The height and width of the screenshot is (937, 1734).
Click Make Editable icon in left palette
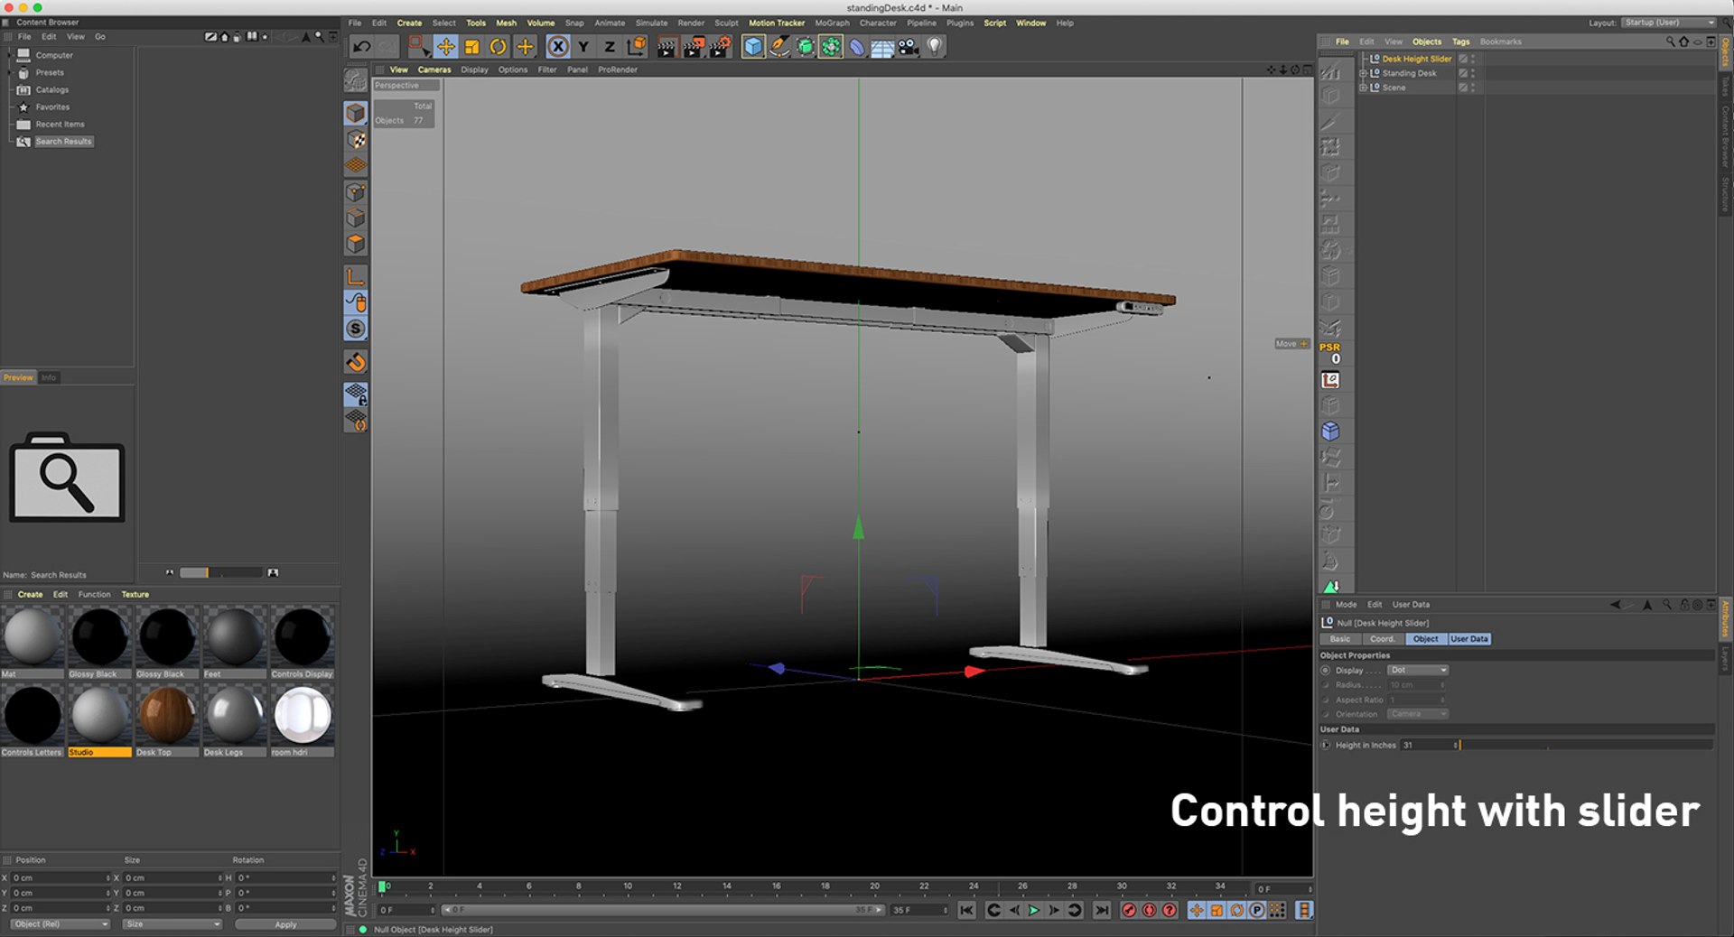(356, 80)
